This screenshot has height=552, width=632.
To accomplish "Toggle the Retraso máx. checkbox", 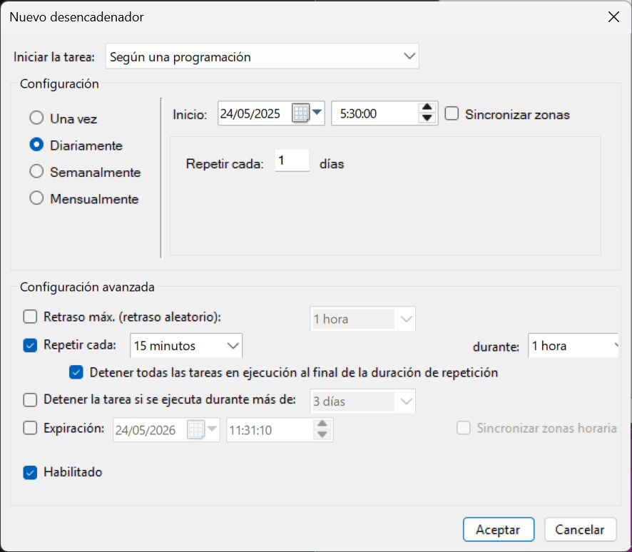I will 30,316.
